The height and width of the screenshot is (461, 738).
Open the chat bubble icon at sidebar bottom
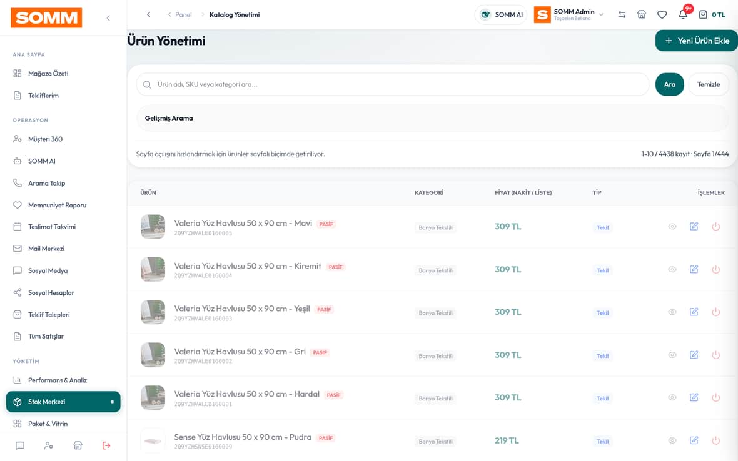click(20, 445)
